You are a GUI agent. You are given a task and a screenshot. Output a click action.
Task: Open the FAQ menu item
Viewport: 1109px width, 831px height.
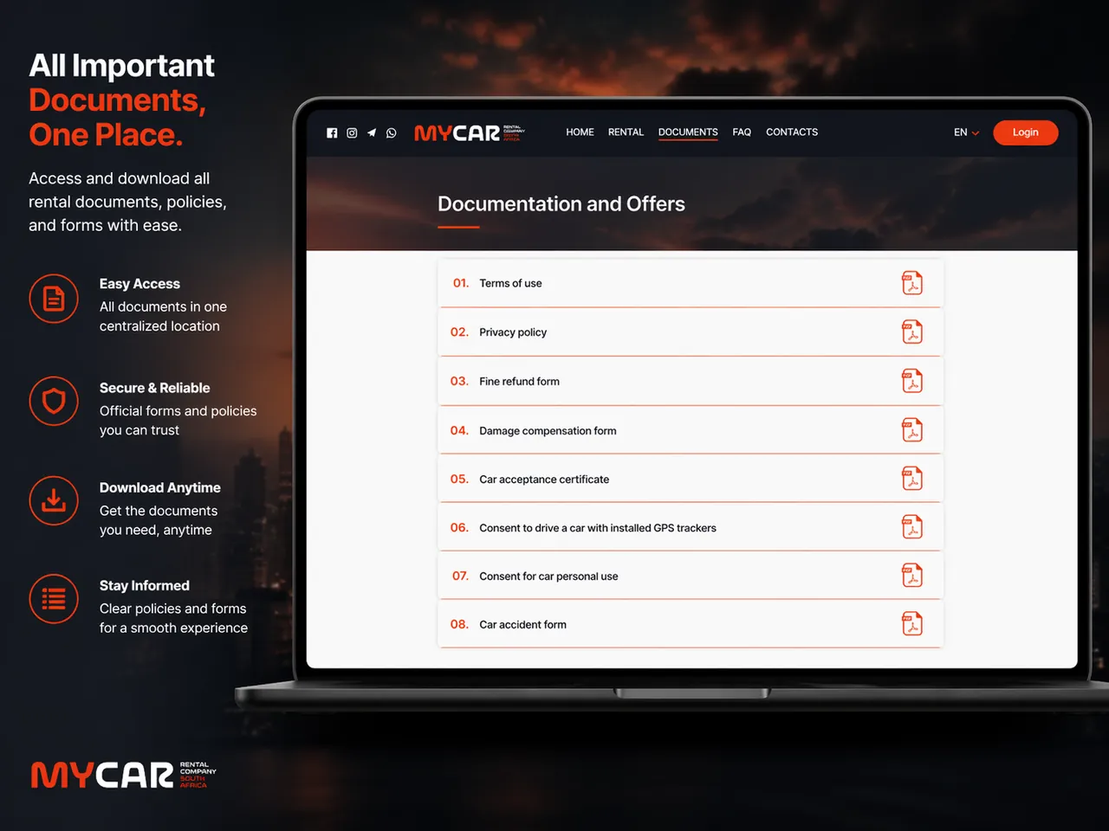pyautogui.click(x=742, y=132)
